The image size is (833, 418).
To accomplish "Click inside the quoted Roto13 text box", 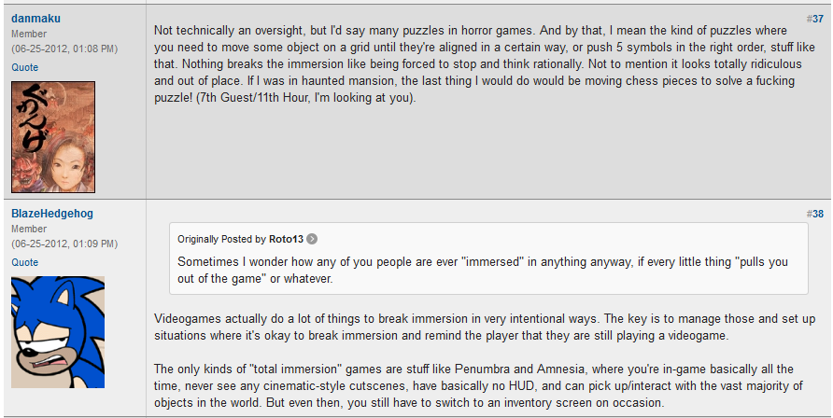I will pos(487,271).
